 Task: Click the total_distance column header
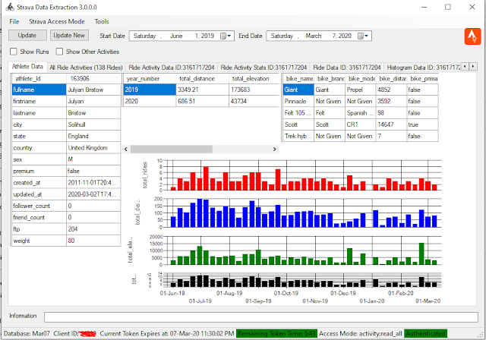click(x=203, y=79)
